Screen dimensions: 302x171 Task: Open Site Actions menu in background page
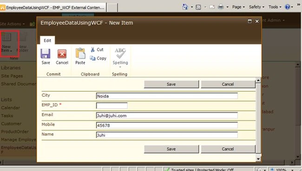(13, 24)
